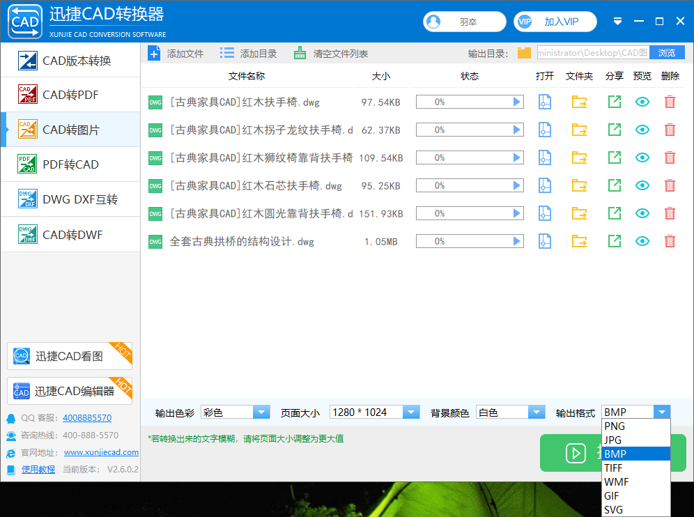The height and width of the screenshot is (517, 694).
Task: Switch to DWG DXF互转 mode
Action: (71, 199)
